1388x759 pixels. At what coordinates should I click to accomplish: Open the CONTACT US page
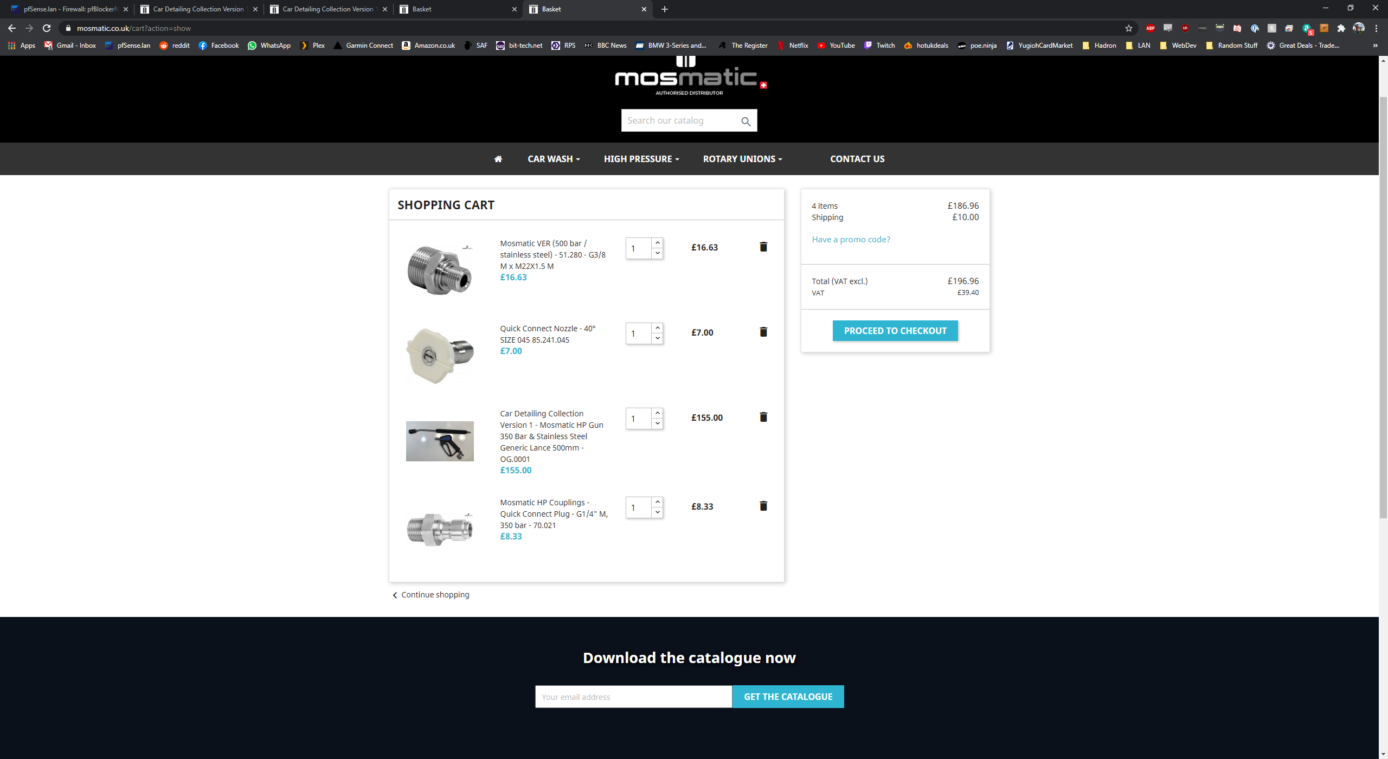coord(857,159)
